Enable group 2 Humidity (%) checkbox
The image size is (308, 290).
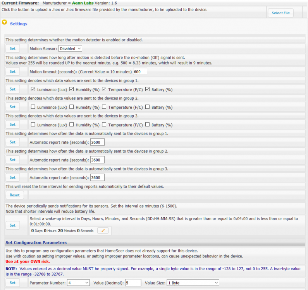(72, 107)
